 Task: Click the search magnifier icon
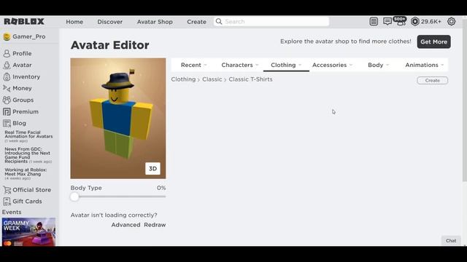pos(219,21)
